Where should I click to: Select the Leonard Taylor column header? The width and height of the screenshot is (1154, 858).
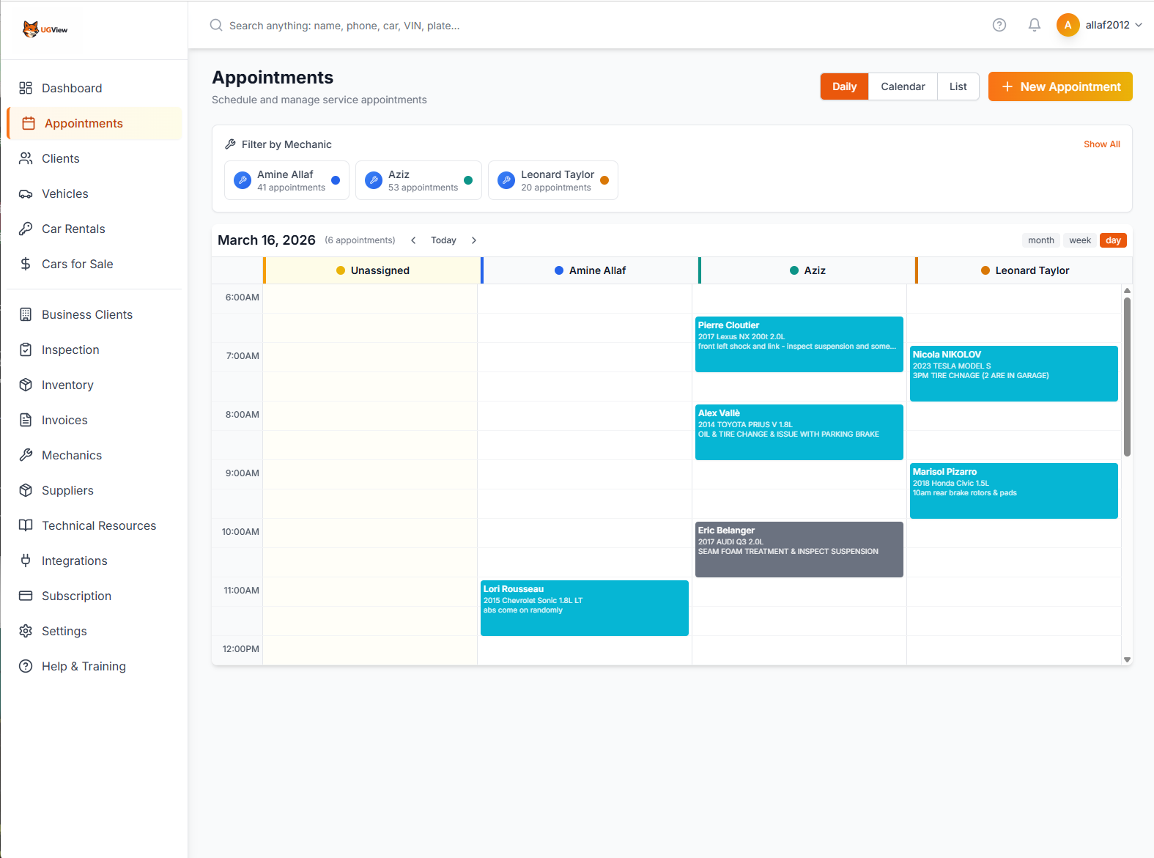tap(1024, 270)
